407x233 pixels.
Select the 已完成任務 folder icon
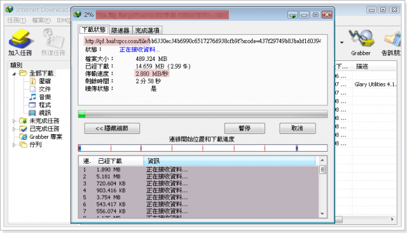[23, 129]
